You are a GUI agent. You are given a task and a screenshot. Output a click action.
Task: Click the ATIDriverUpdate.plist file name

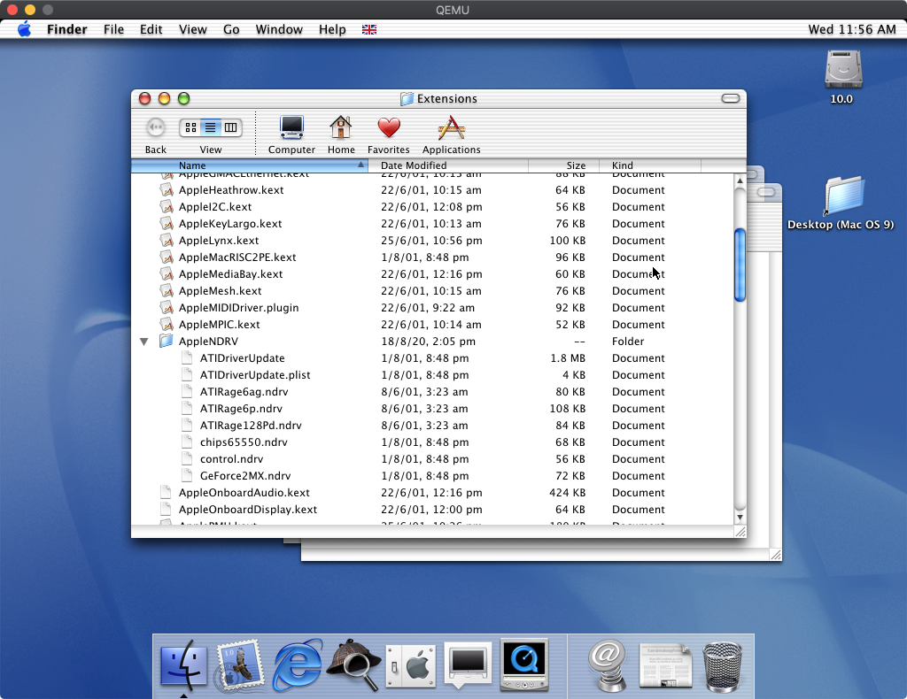[255, 375]
